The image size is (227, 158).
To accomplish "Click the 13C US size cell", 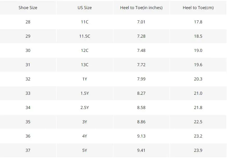I will pyautogui.click(x=85, y=65).
